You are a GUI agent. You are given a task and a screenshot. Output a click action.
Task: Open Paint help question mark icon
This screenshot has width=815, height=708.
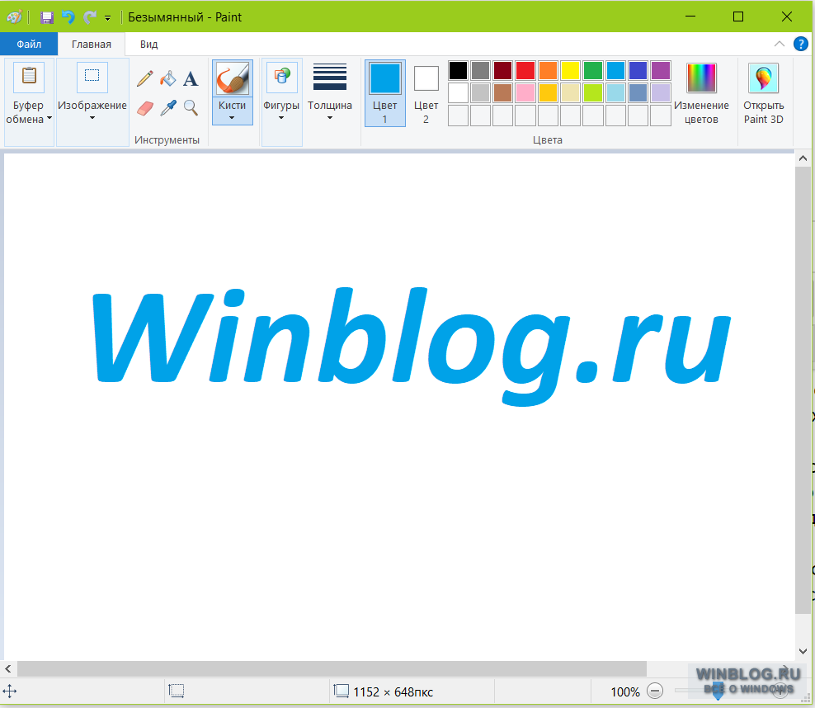(x=800, y=45)
